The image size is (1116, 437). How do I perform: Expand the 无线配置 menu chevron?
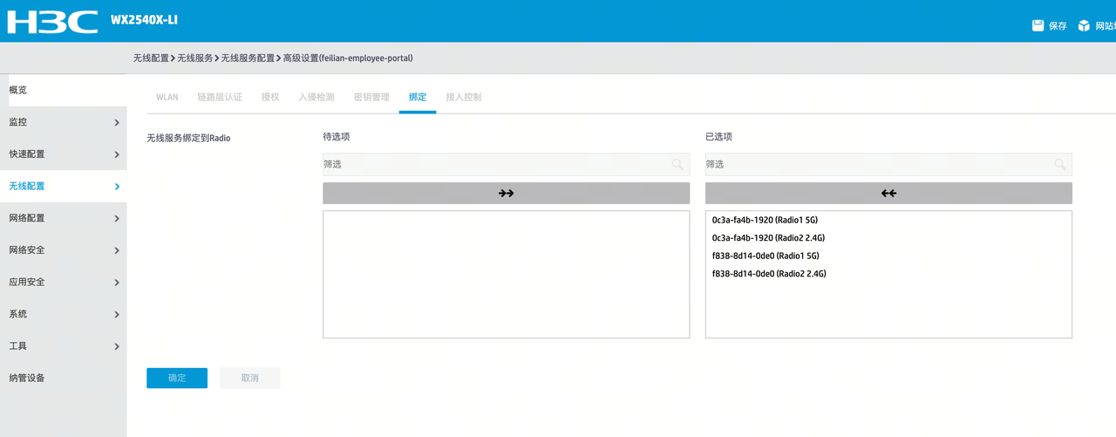[x=117, y=187]
